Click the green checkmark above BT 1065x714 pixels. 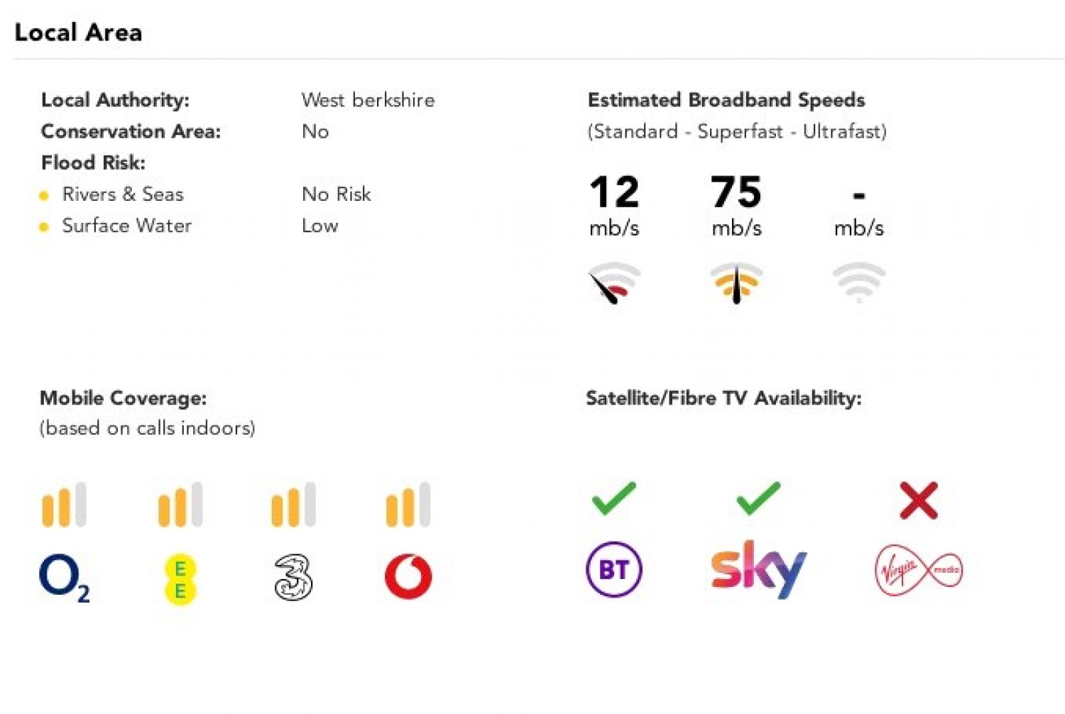point(614,498)
